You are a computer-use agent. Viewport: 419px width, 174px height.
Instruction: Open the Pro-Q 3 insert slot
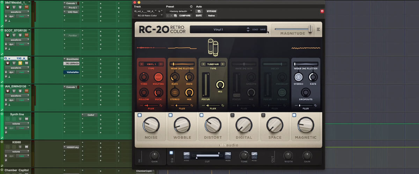pos(71,7)
